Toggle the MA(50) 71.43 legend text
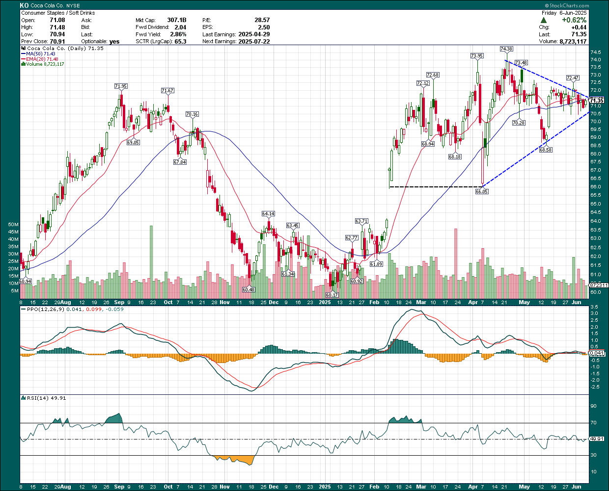 [42, 54]
